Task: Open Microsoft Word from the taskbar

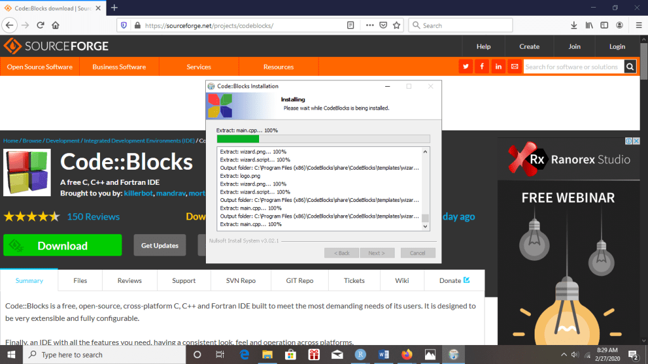Action: tap(384, 355)
